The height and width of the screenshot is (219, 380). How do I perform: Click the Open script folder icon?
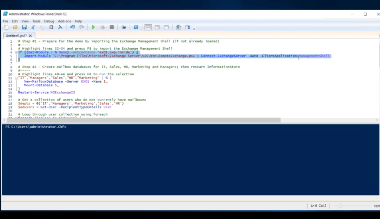[x=15, y=27]
